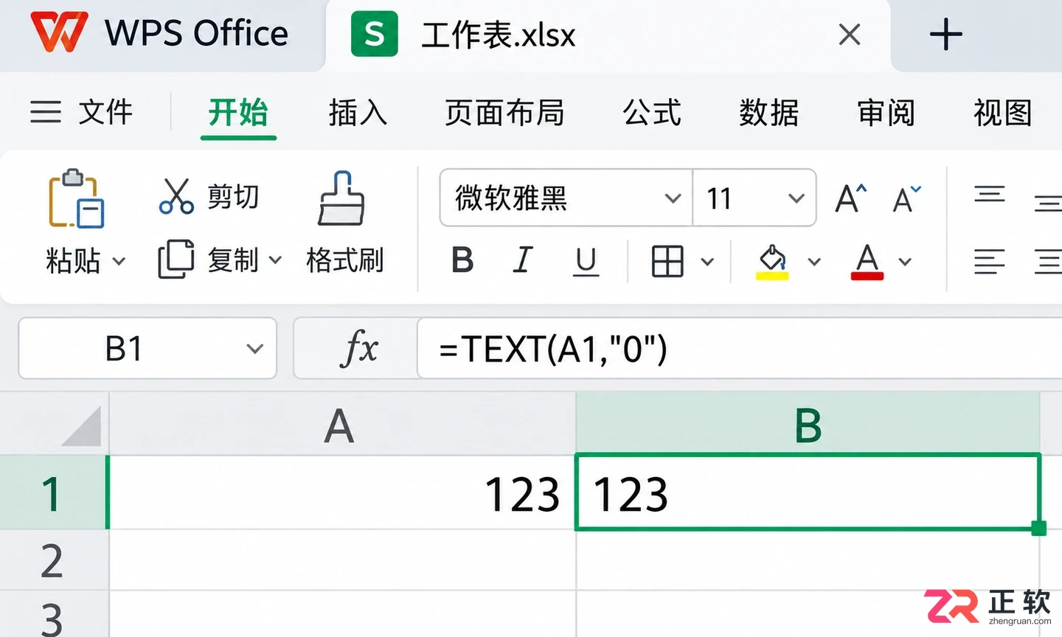Open the 数据 tab

tap(769, 113)
